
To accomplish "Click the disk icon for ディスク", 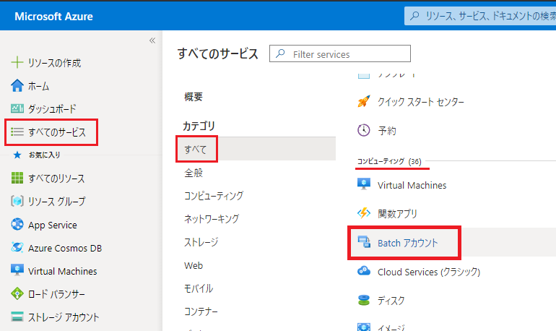I will click(x=364, y=300).
